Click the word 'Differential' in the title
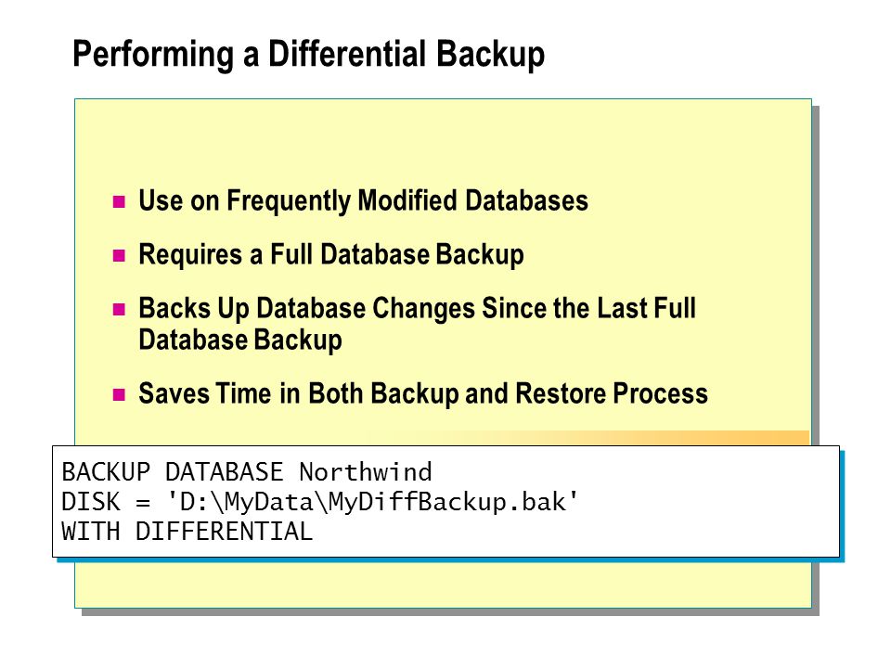 pos(346,55)
